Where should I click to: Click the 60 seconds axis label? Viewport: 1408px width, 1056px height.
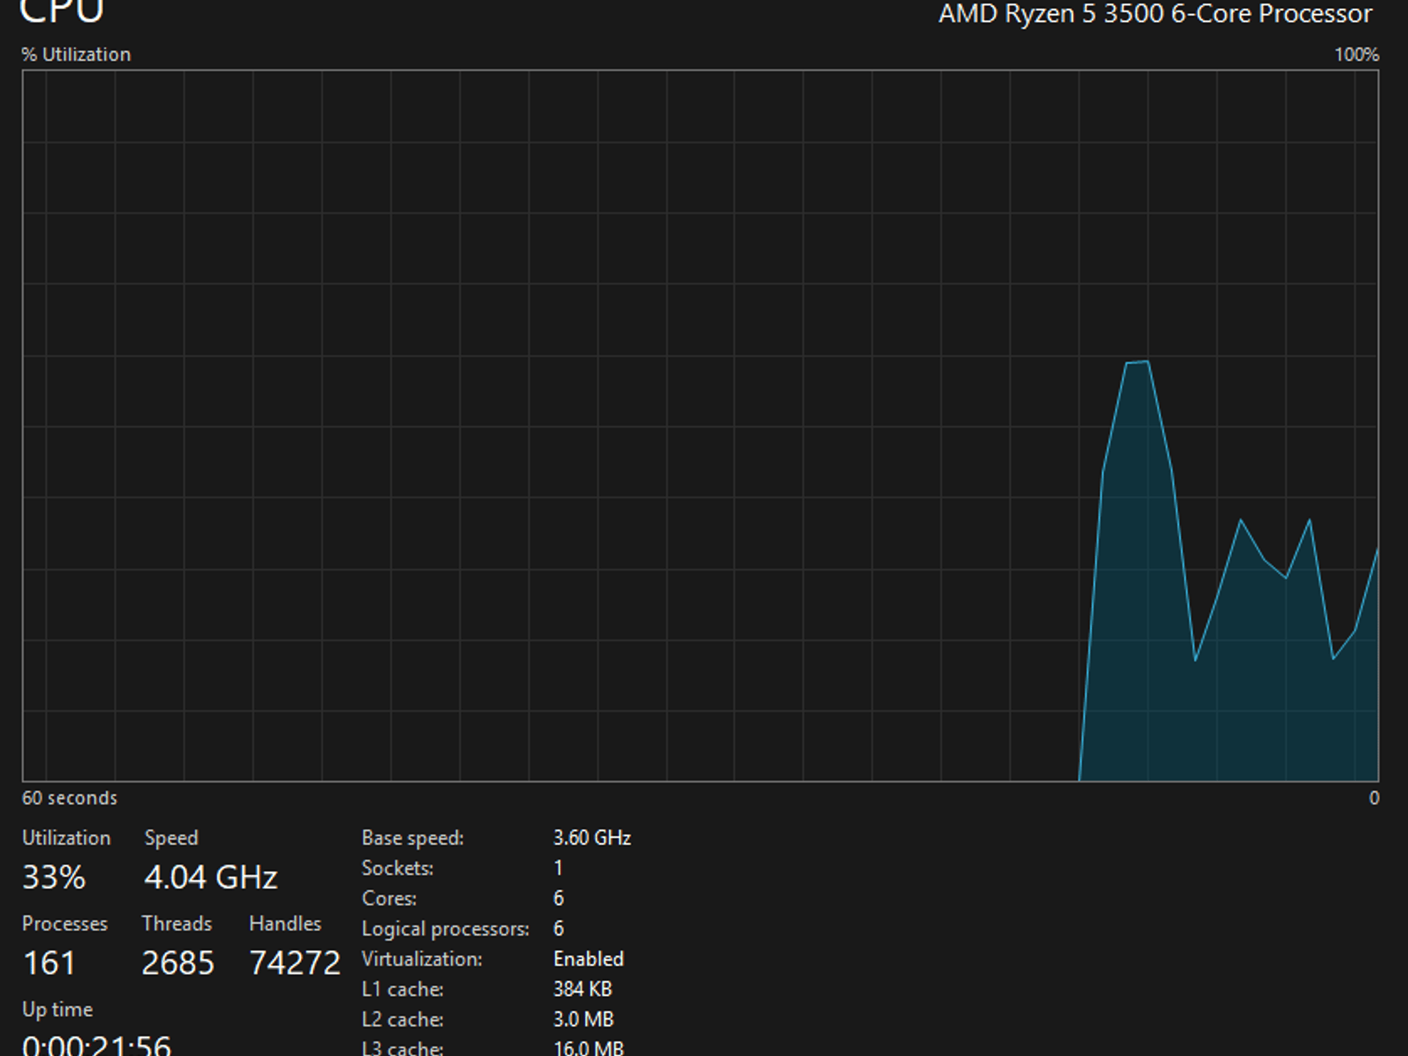[x=69, y=797]
